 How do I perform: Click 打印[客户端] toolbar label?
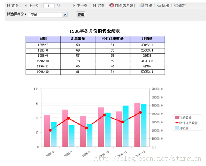(125, 6)
